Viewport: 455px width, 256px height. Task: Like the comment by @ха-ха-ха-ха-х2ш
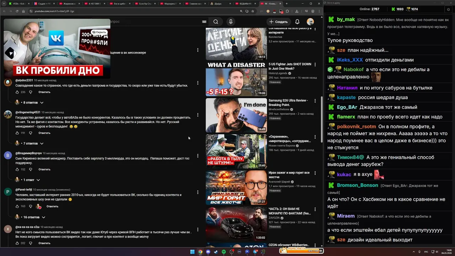coord(17,243)
